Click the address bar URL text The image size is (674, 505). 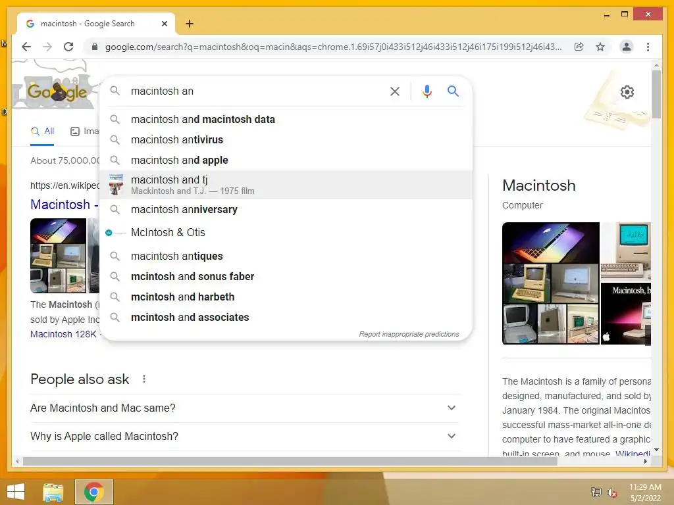pyautogui.click(x=333, y=47)
